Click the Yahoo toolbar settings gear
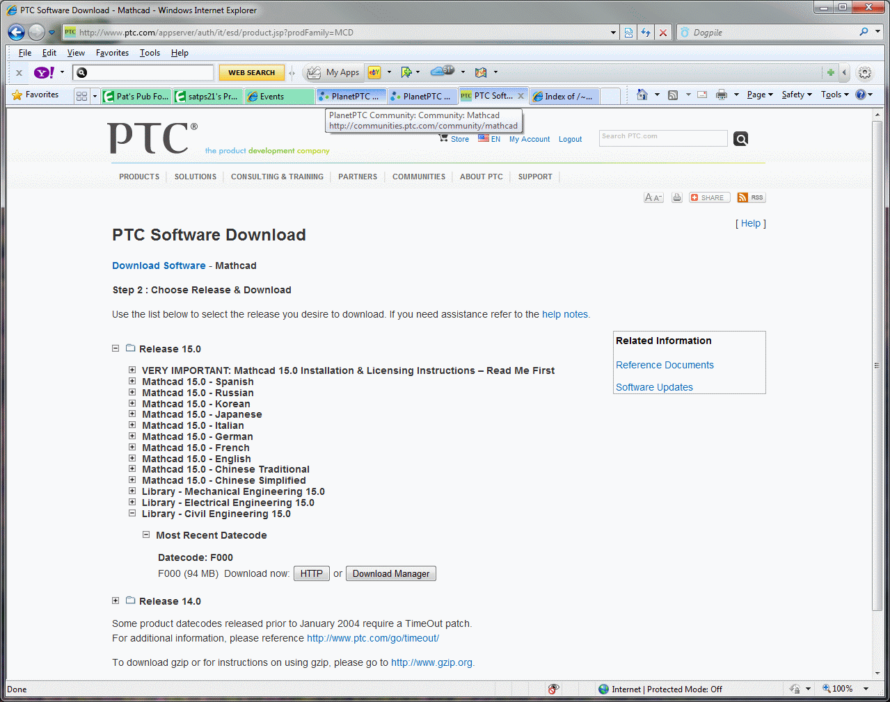This screenshot has height=702, width=890. coord(864,72)
